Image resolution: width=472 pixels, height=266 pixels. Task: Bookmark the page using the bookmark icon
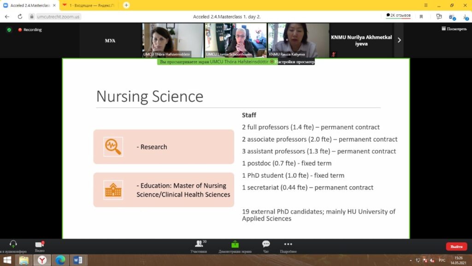[421, 16]
